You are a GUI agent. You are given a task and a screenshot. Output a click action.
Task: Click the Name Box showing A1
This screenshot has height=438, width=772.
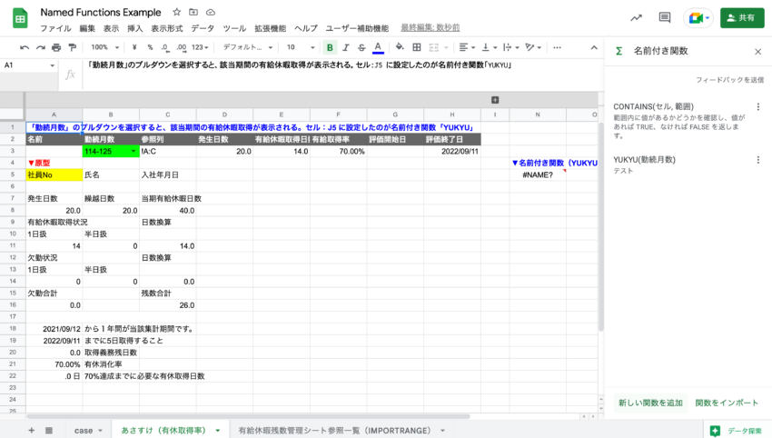pos(27,65)
